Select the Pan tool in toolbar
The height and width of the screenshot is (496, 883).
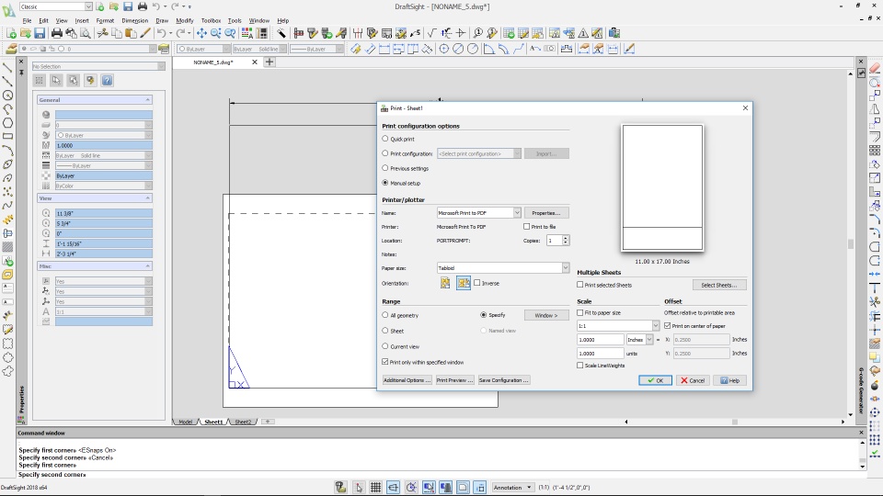(x=201, y=33)
